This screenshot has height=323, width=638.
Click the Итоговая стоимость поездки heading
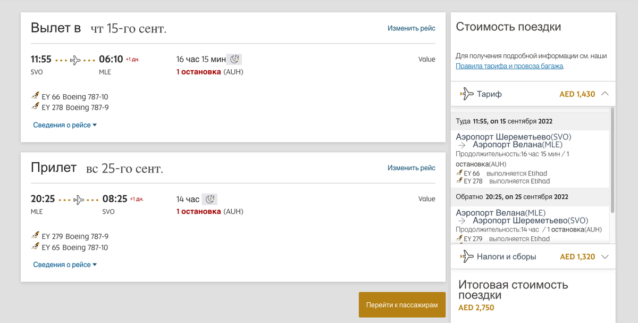(x=513, y=290)
